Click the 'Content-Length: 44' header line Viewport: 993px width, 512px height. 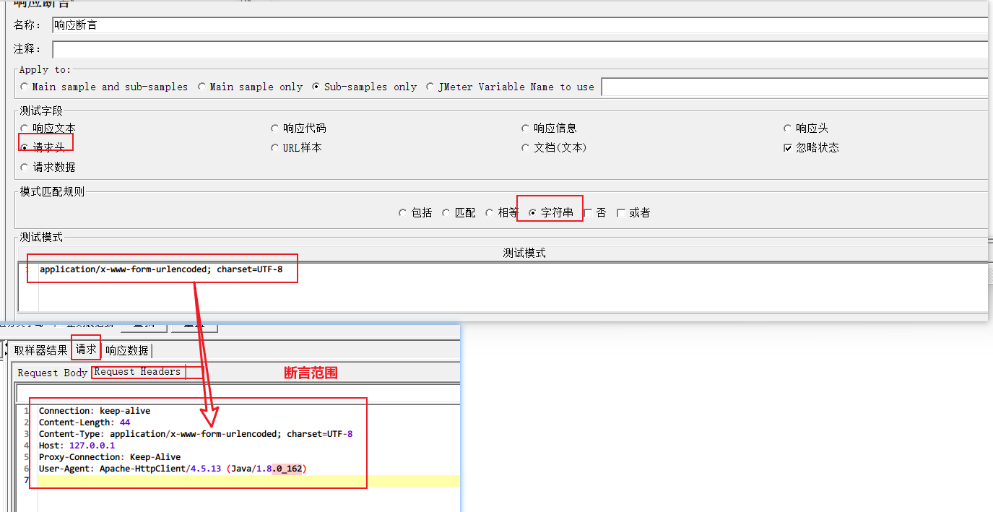click(x=84, y=422)
